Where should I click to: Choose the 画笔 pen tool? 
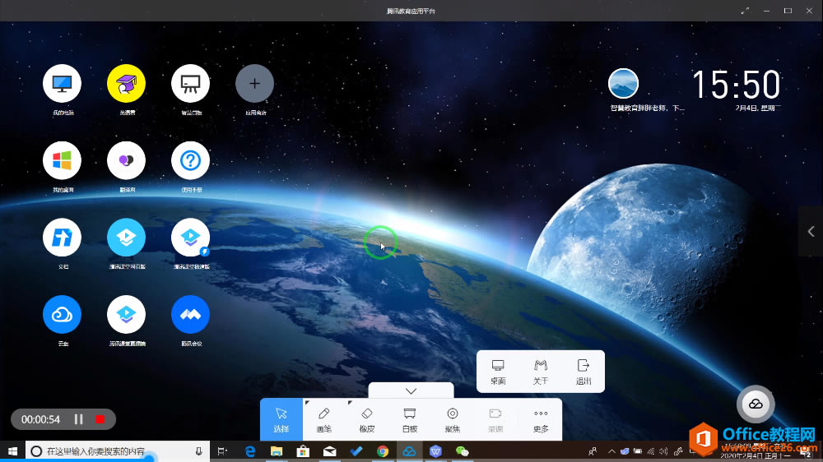pyautogui.click(x=323, y=419)
